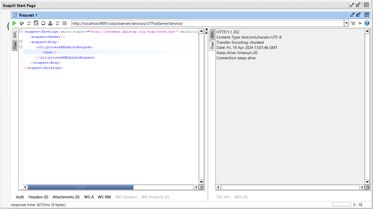Viewport: 386px width, 210px height.
Task: Click the </soapenv:Envelope> closing tag
Action: [43, 68]
